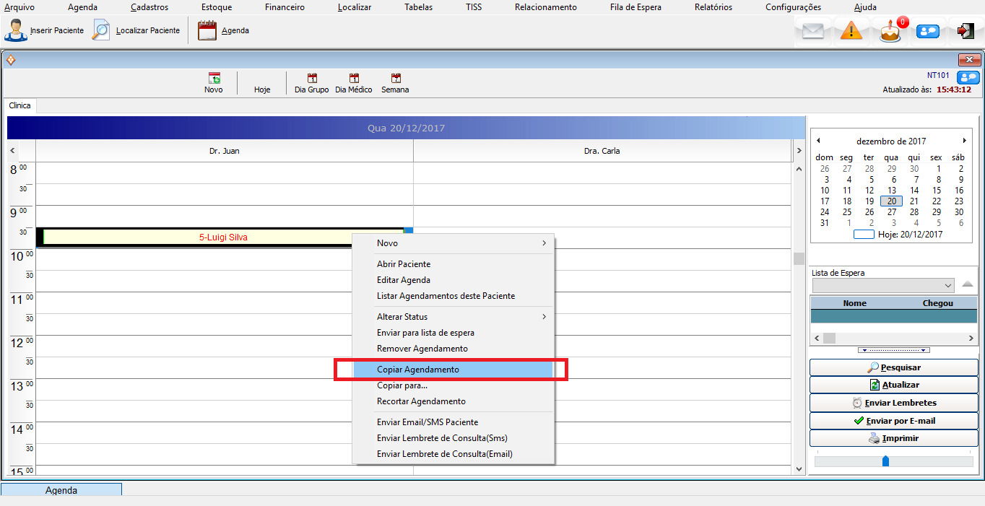Click the birthday cake icon

[x=890, y=32]
